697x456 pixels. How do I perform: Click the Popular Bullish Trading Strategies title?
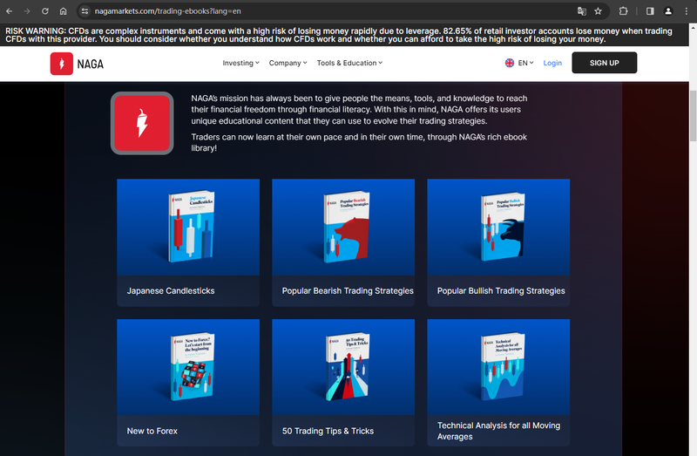501,291
